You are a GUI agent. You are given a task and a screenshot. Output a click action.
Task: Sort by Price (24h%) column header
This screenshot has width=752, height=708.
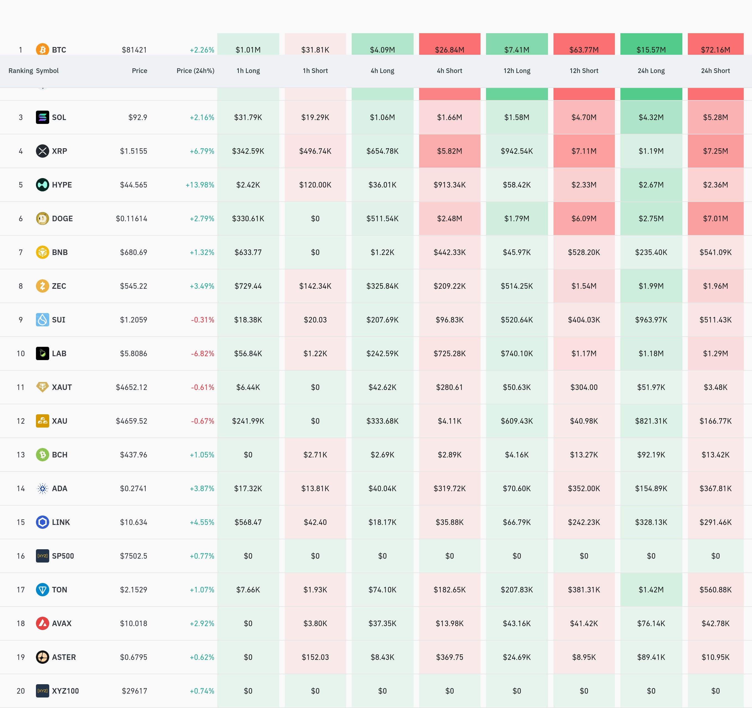tap(195, 71)
